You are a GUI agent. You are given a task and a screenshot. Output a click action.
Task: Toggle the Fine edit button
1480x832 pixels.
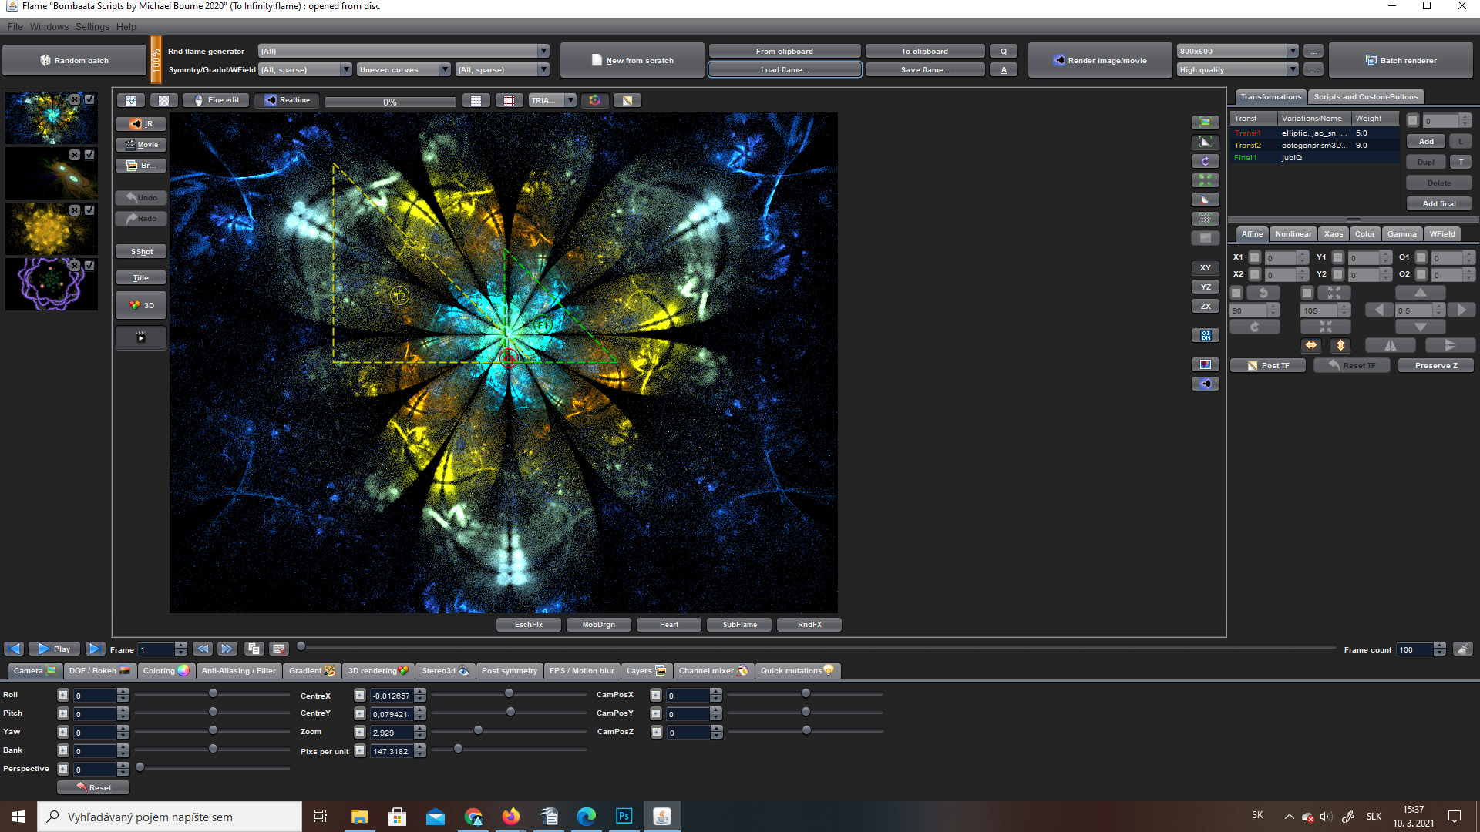217,100
